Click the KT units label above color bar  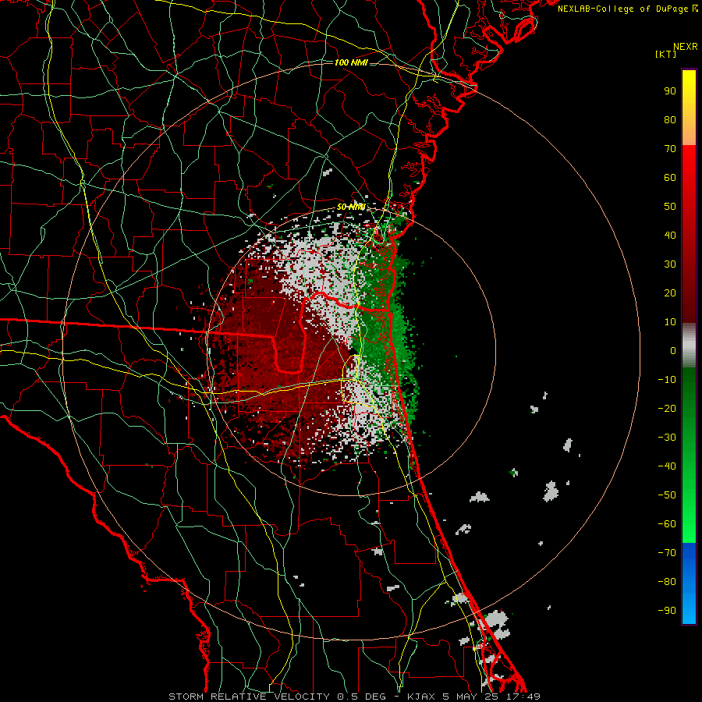(666, 54)
